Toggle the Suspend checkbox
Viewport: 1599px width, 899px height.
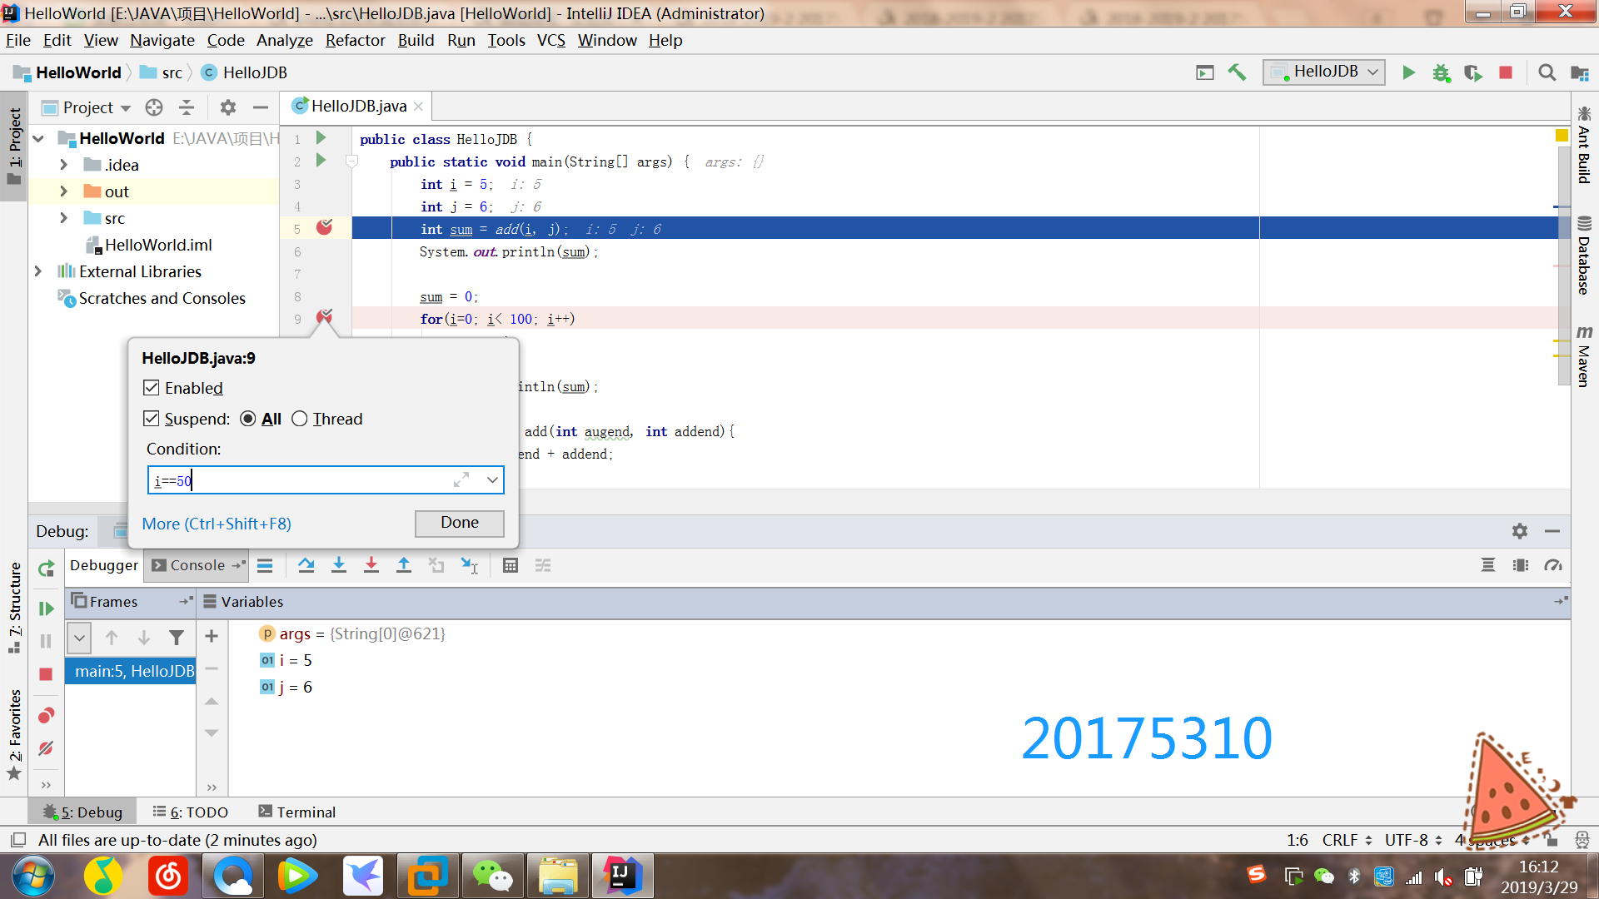(151, 419)
